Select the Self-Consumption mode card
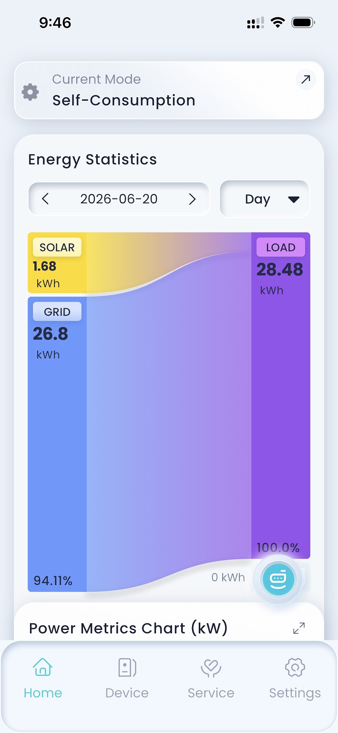The width and height of the screenshot is (338, 733). (169, 90)
